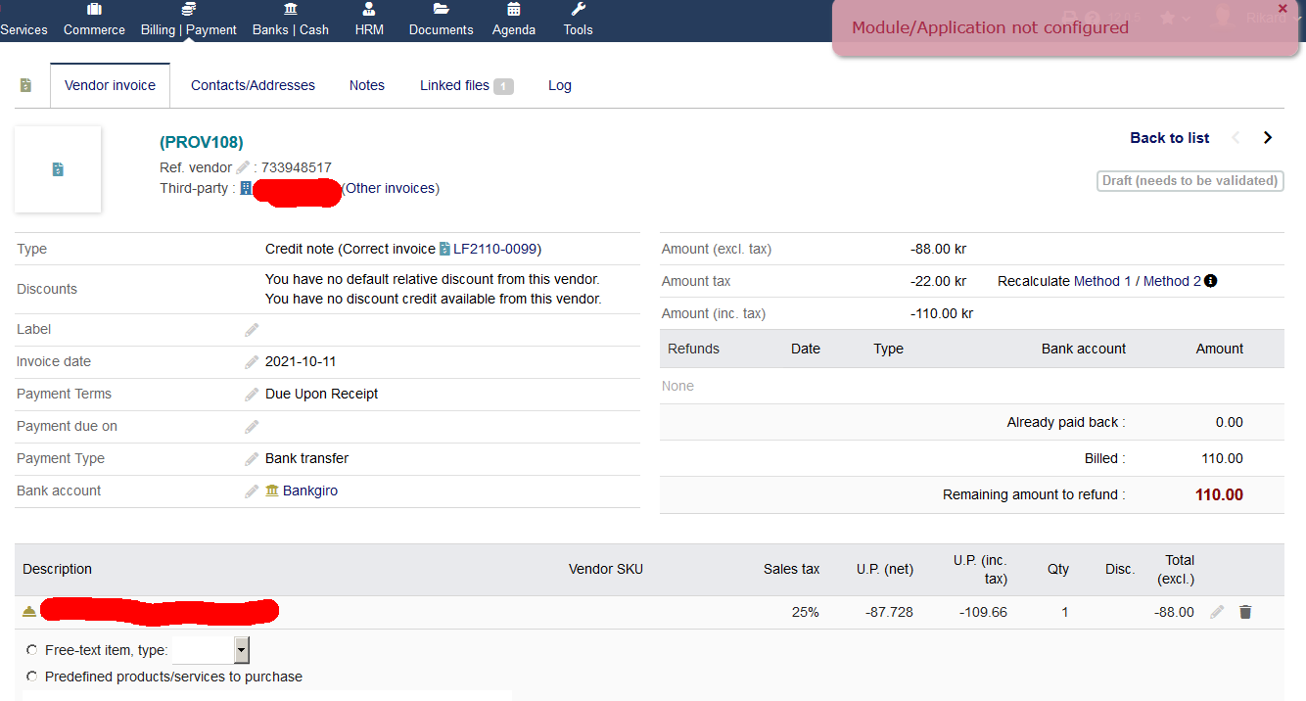Open the Commerce module
1306x701 pixels.
pyautogui.click(x=93, y=20)
